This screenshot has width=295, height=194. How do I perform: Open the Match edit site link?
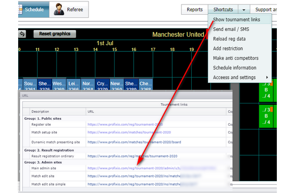134,176
